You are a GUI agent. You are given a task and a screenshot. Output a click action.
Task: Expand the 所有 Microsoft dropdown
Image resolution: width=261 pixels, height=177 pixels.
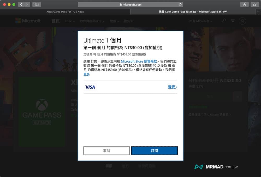(200, 21)
